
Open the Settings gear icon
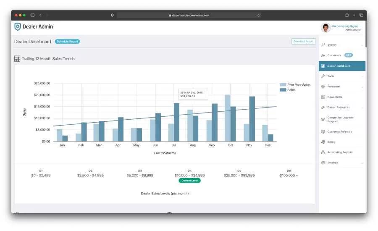(x=323, y=163)
